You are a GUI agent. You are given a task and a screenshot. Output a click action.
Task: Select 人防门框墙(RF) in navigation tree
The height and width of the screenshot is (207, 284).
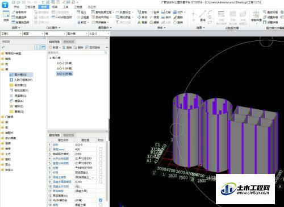(21, 80)
